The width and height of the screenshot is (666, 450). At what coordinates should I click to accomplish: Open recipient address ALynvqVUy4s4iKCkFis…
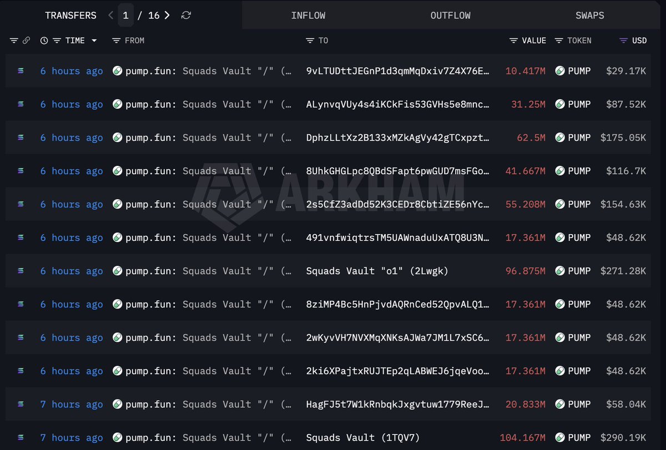(x=398, y=104)
